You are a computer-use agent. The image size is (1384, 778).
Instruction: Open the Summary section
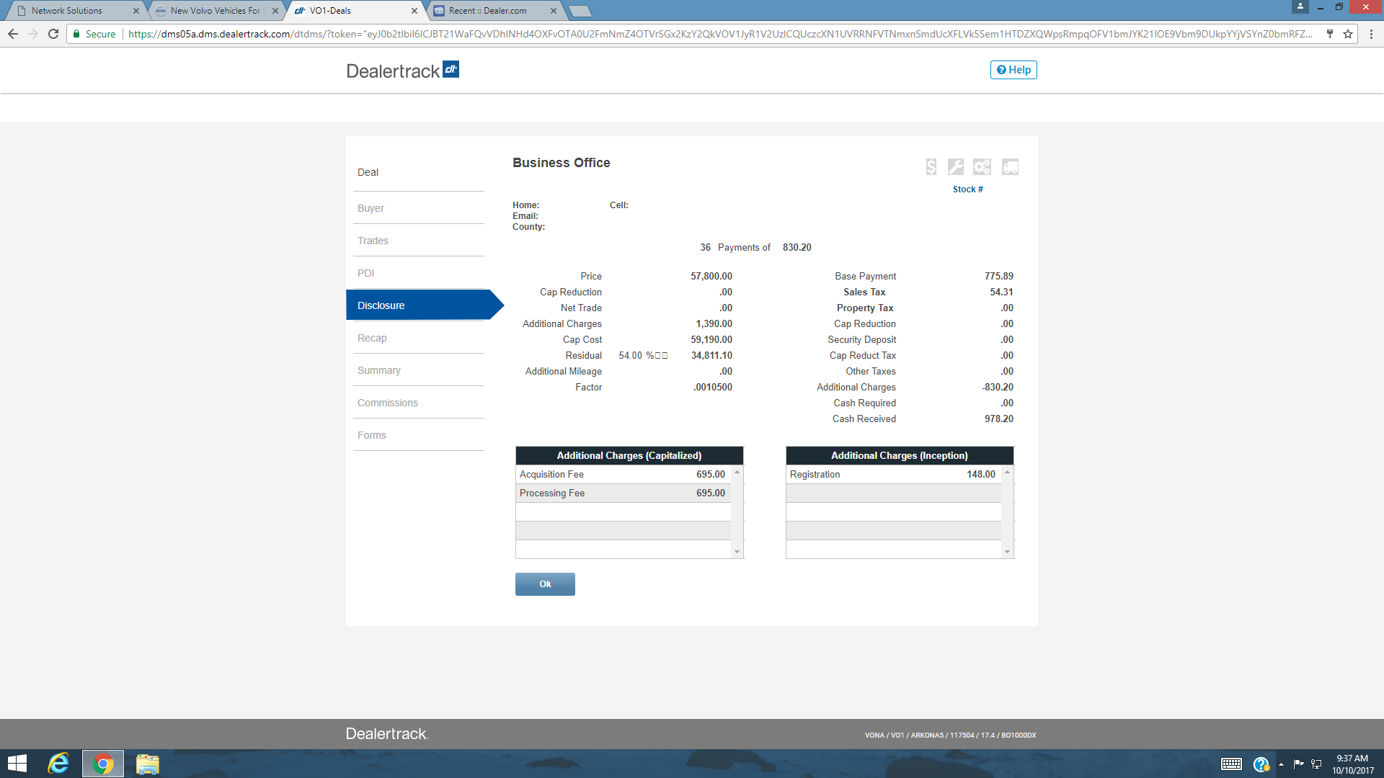[378, 370]
